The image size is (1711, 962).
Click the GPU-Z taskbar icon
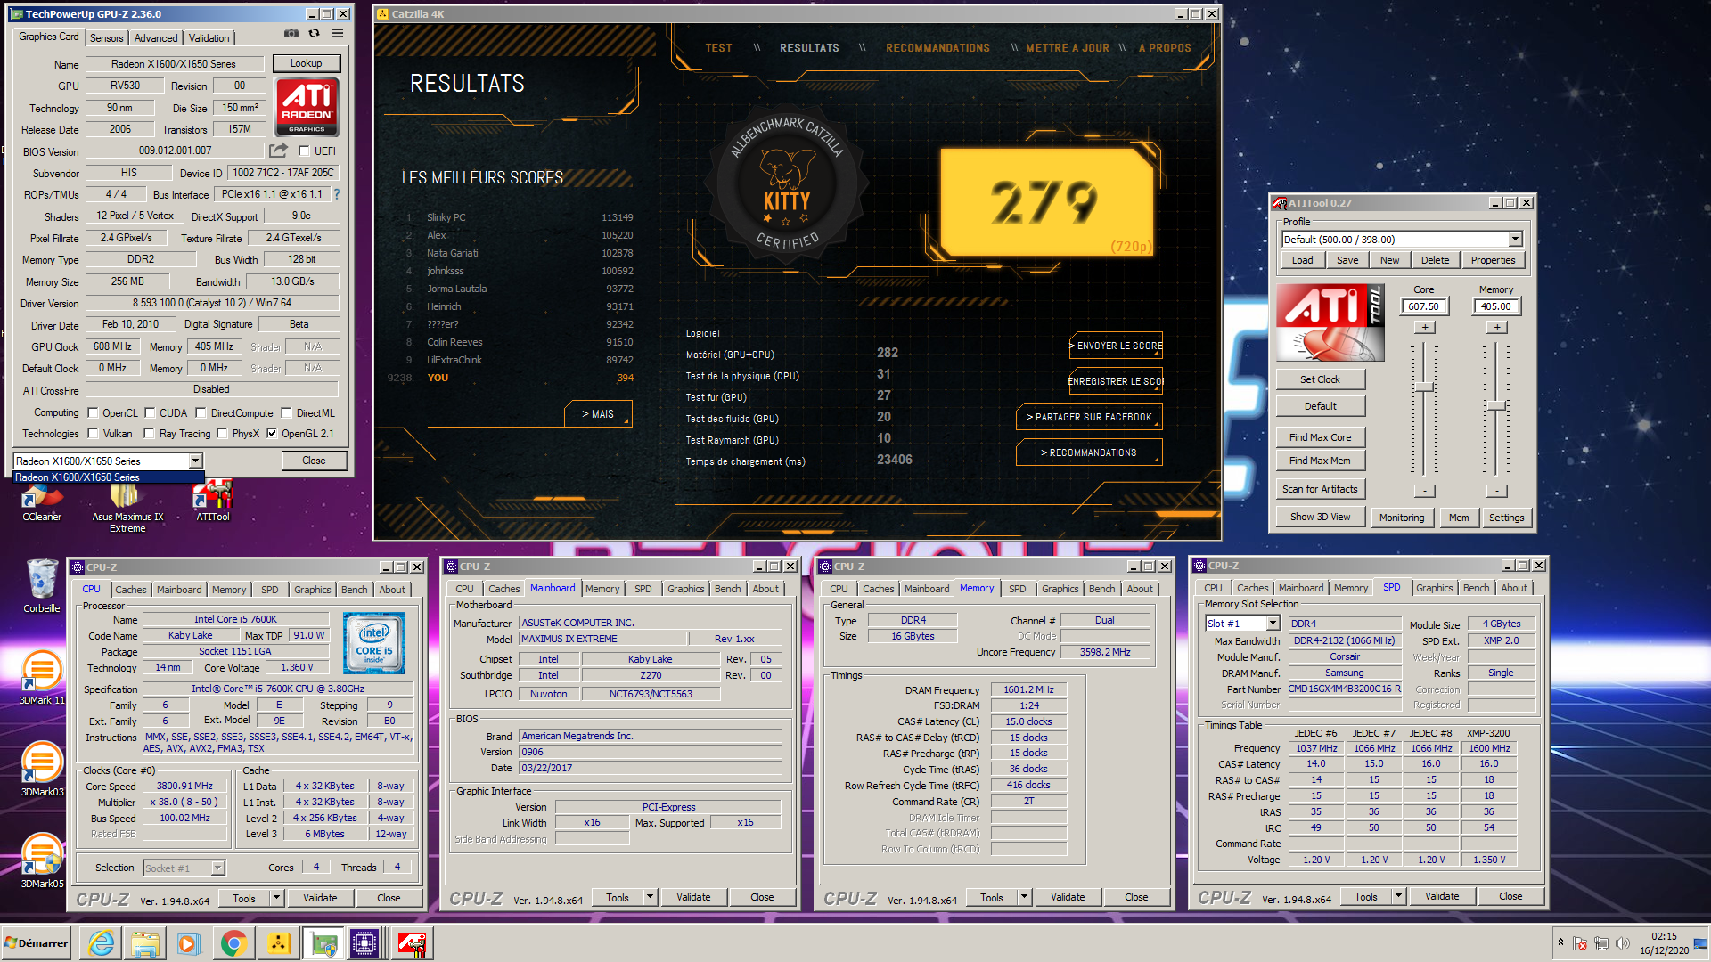pyautogui.click(x=323, y=942)
